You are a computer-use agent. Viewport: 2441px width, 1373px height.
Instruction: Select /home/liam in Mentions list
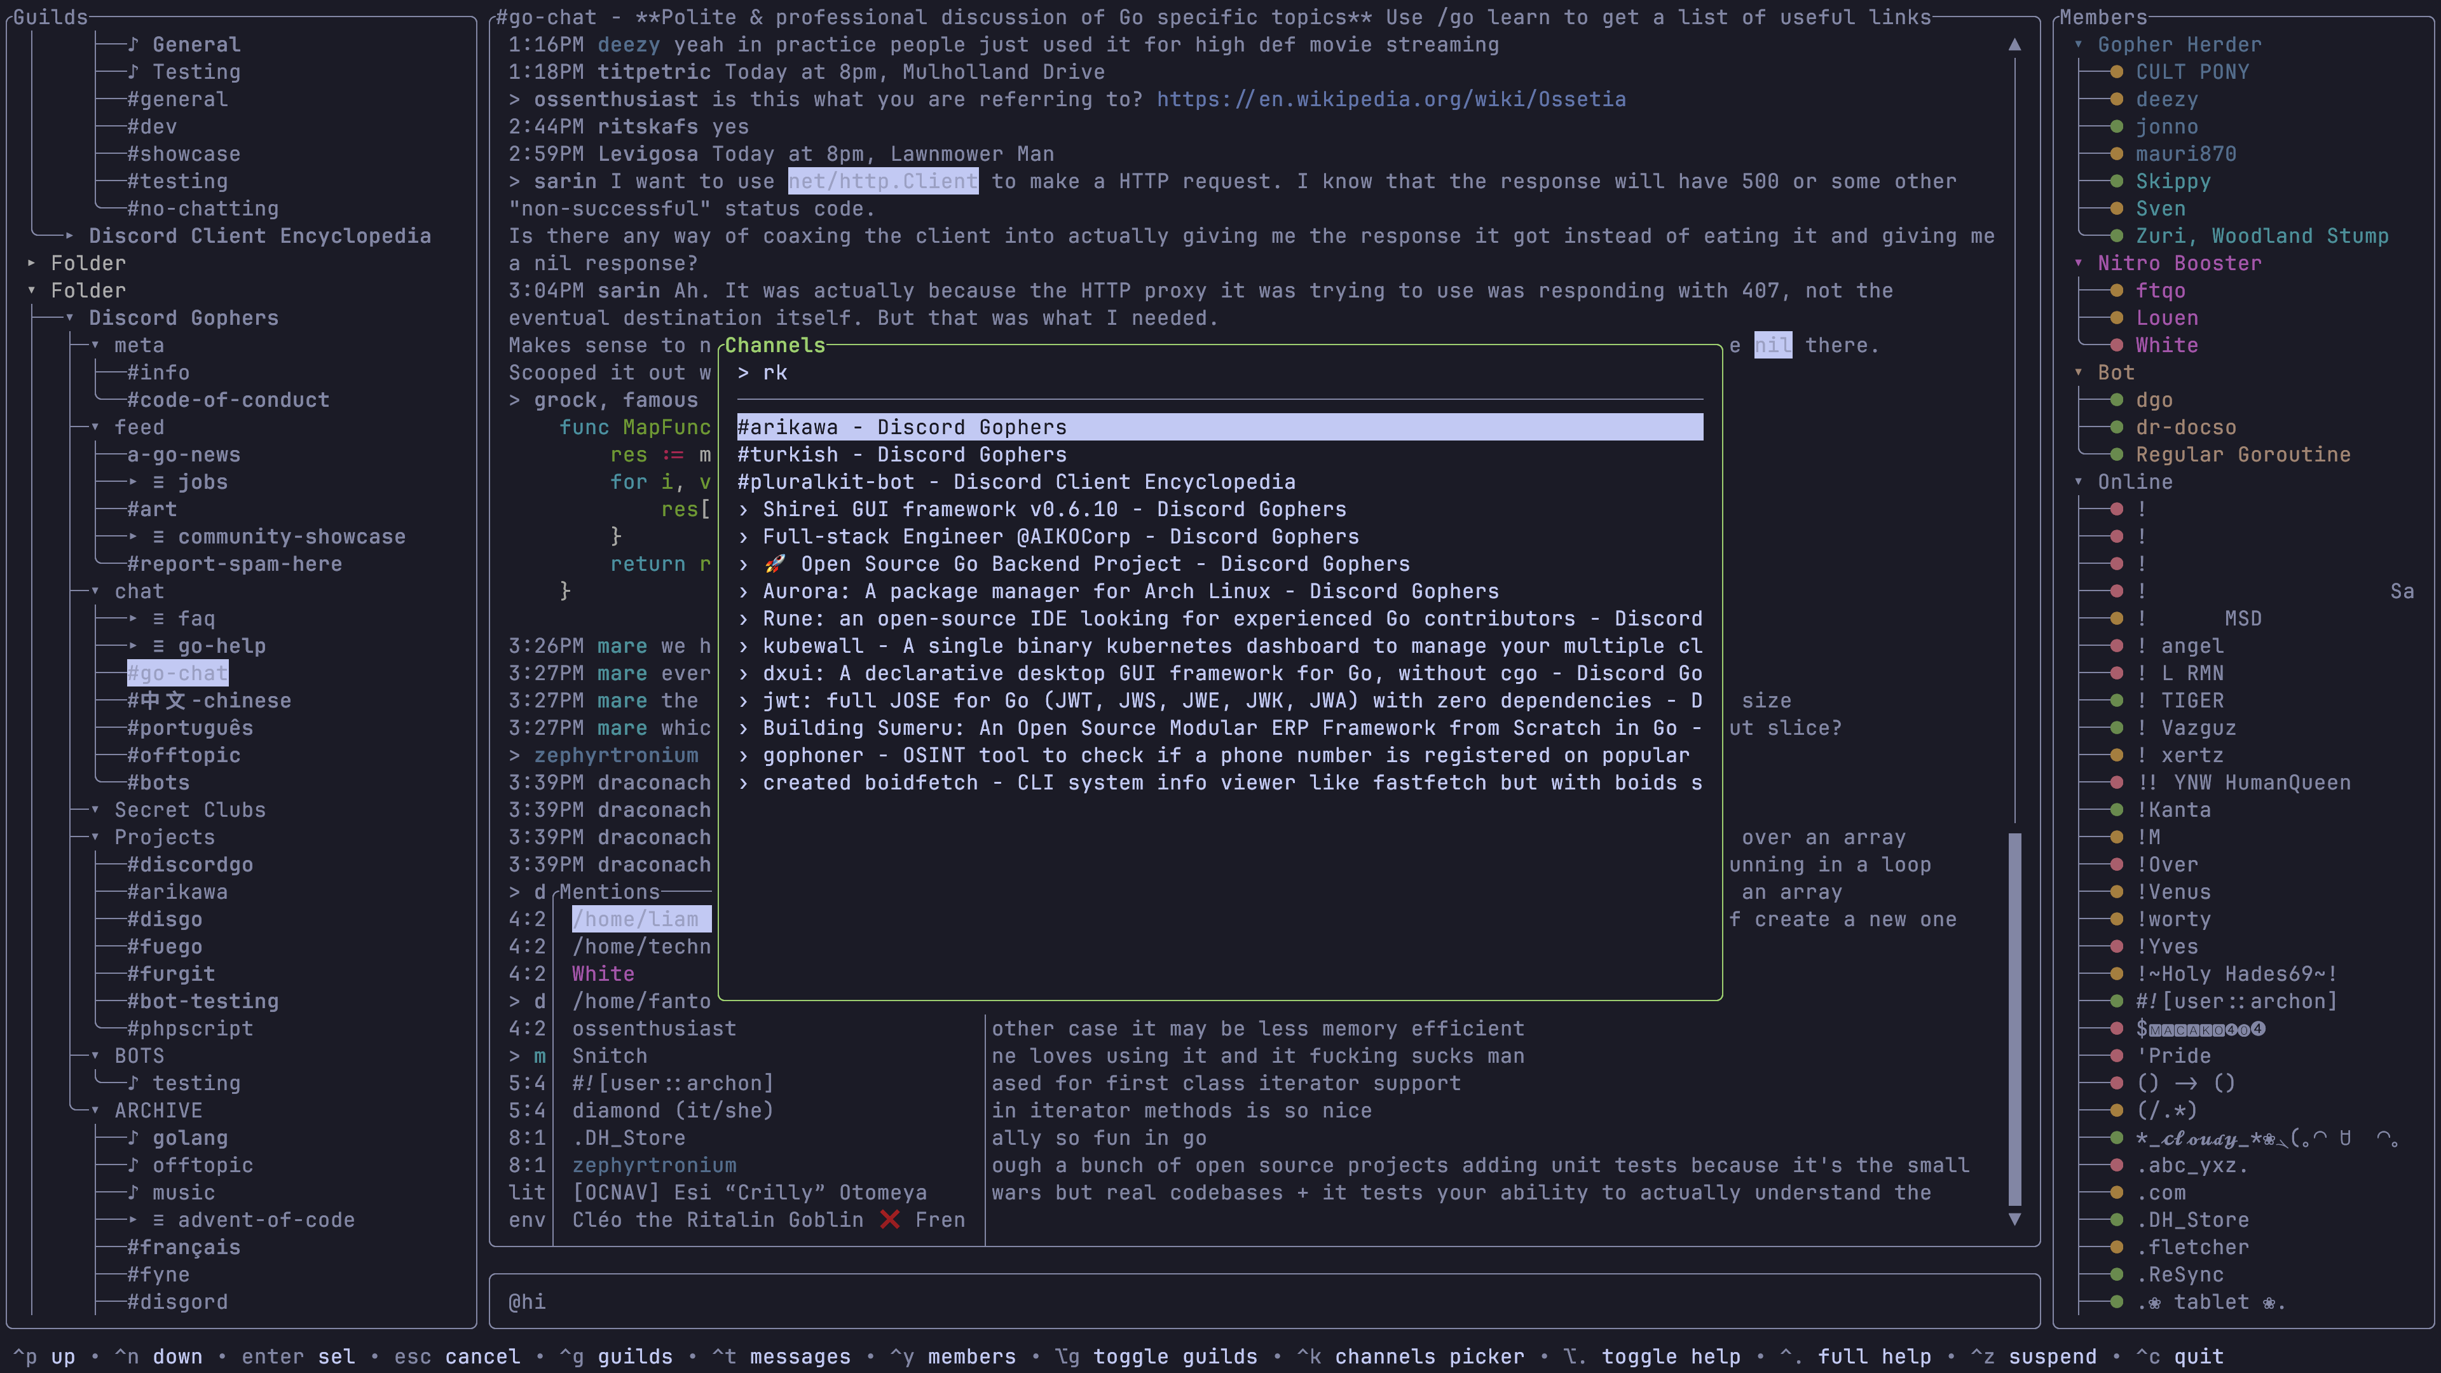(x=641, y=919)
